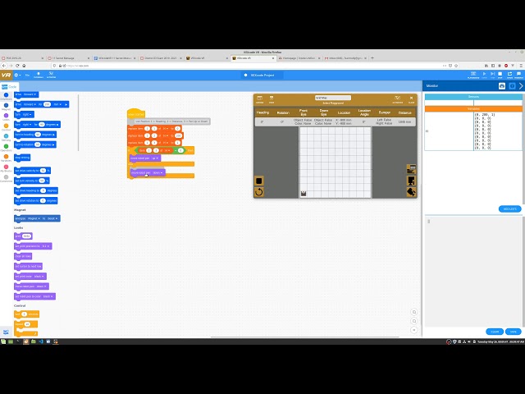Open the globe language menu
Image resolution: width=525 pixels, height=394 pixels.
tap(17, 75)
